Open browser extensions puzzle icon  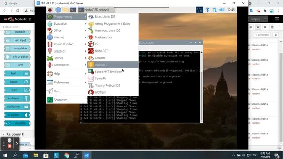[x=265, y=11]
